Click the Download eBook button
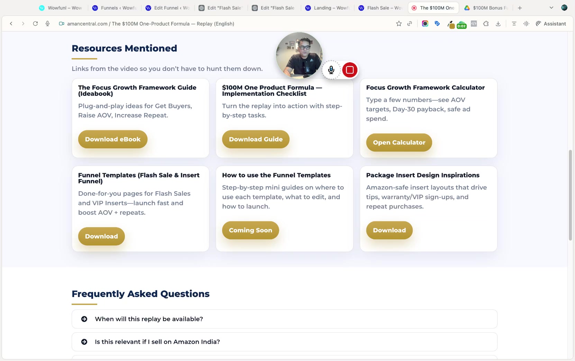This screenshot has height=361, width=575. pyautogui.click(x=113, y=139)
